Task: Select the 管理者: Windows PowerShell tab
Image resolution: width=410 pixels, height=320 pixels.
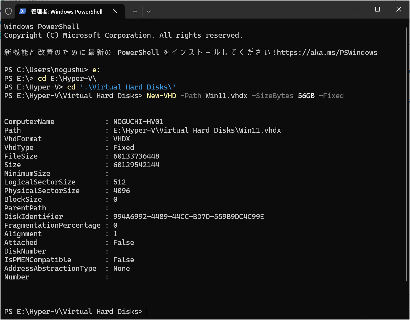Action: coord(70,12)
